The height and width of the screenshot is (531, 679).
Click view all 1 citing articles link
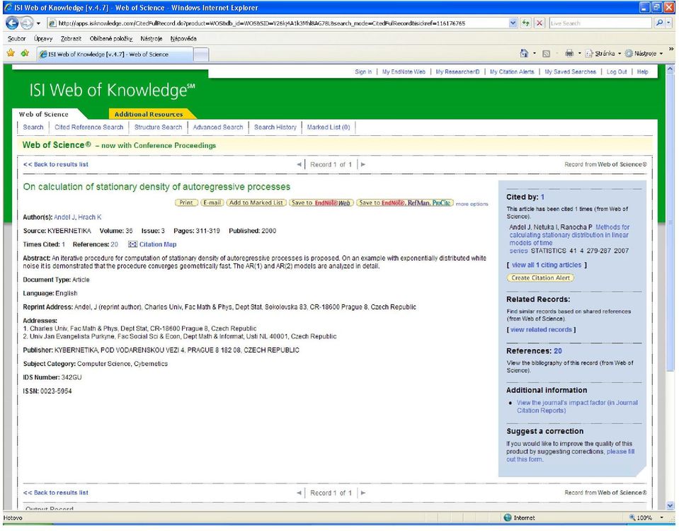[x=547, y=265]
